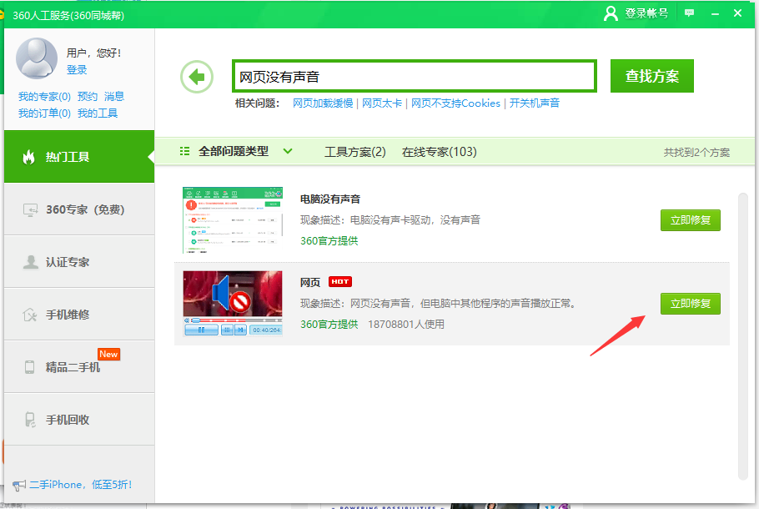Open 精品二手机 in the sidebar

click(79, 366)
